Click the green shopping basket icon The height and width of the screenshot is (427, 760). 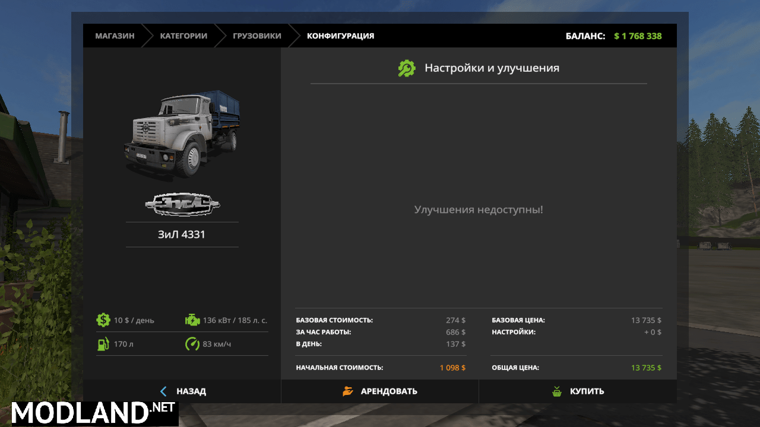pyautogui.click(x=557, y=391)
